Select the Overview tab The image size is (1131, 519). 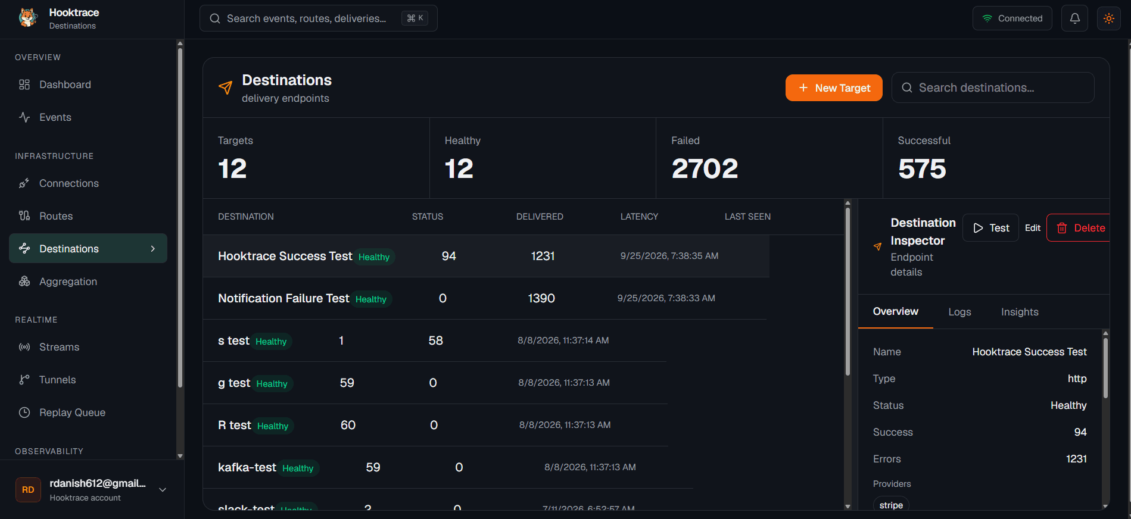(x=895, y=311)
